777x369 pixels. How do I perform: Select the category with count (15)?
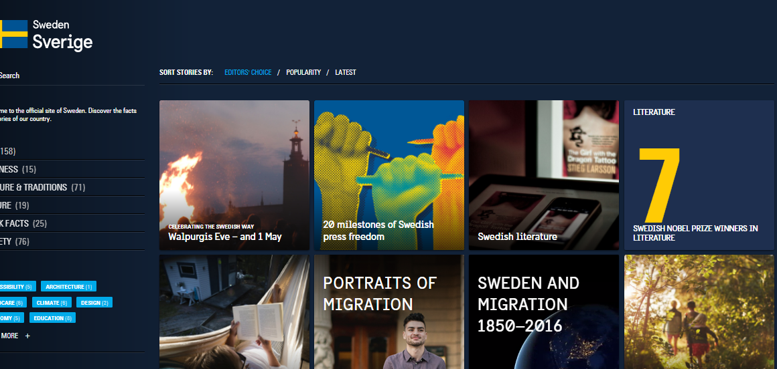pyautogui.click(x=72, y=169)
